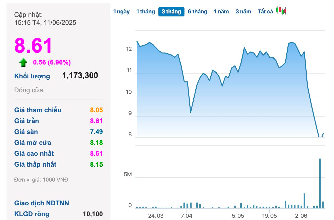
Task: Open the 1 năm chart range
Action: click(x=221, y=12)
